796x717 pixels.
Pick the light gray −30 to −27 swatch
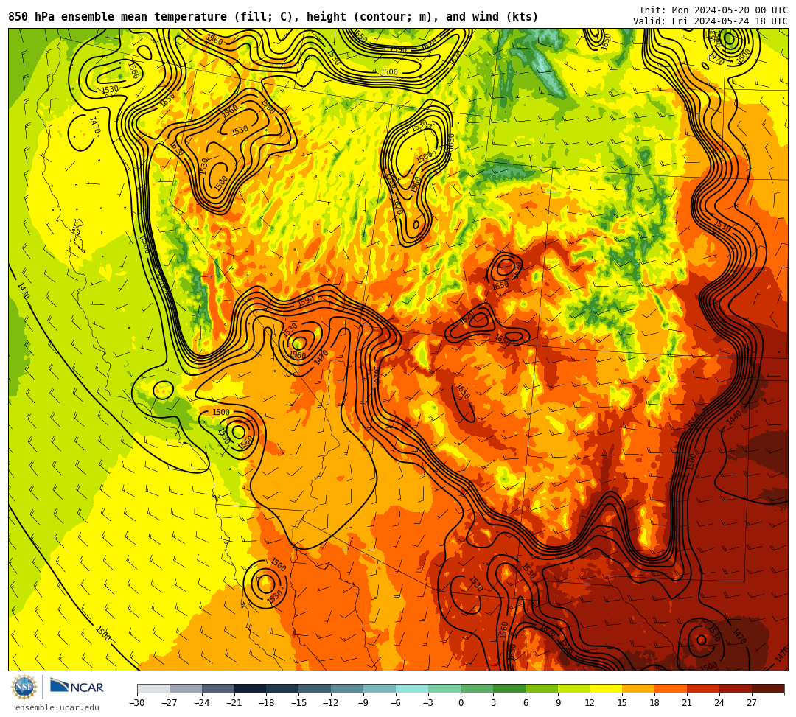(x=153, y=688)
